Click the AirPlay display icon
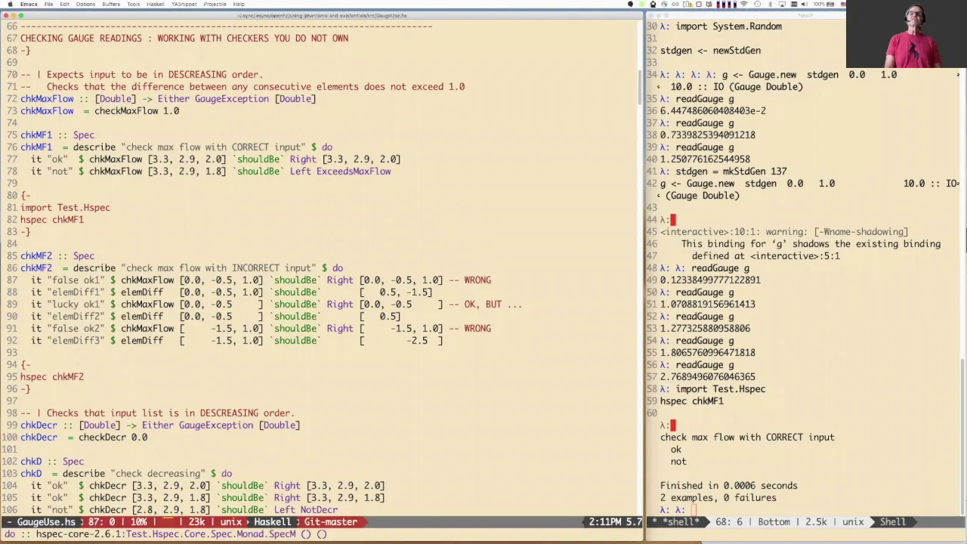Screen dimensions: 967x544 [782, 4]
